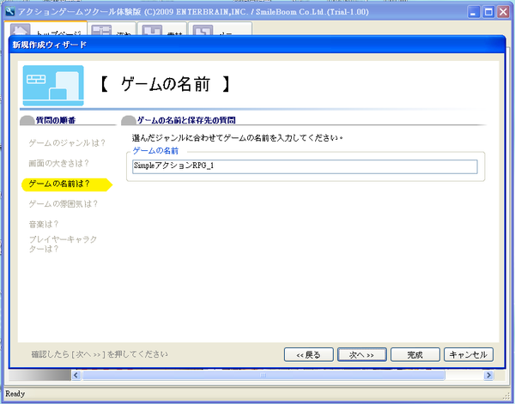This screenshot has height=404, width=515.
Task: Maximize the main application window
Action: click(x=488, y=12)
